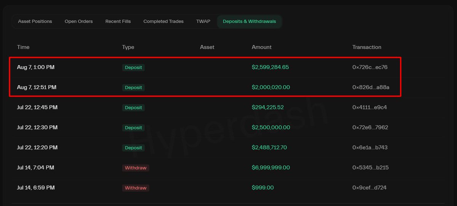Click the Type column header
The image size is (457, 206).
(128, 47)
